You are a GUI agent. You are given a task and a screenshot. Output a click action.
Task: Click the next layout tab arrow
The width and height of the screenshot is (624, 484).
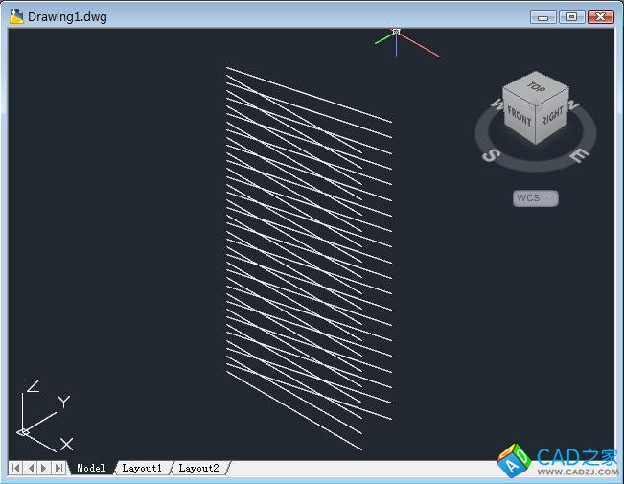coord(44,468)
